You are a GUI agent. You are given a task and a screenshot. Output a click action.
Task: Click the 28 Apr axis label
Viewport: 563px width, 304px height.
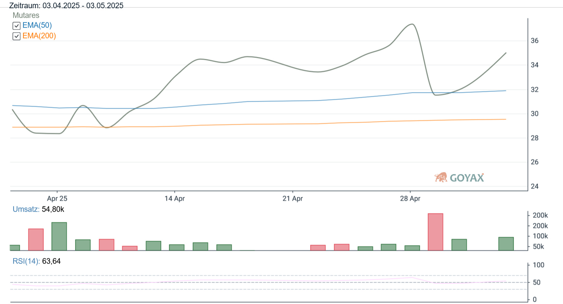tap(410, 199)
